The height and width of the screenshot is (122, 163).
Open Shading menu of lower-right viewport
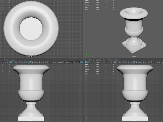[x=92, y=60]
